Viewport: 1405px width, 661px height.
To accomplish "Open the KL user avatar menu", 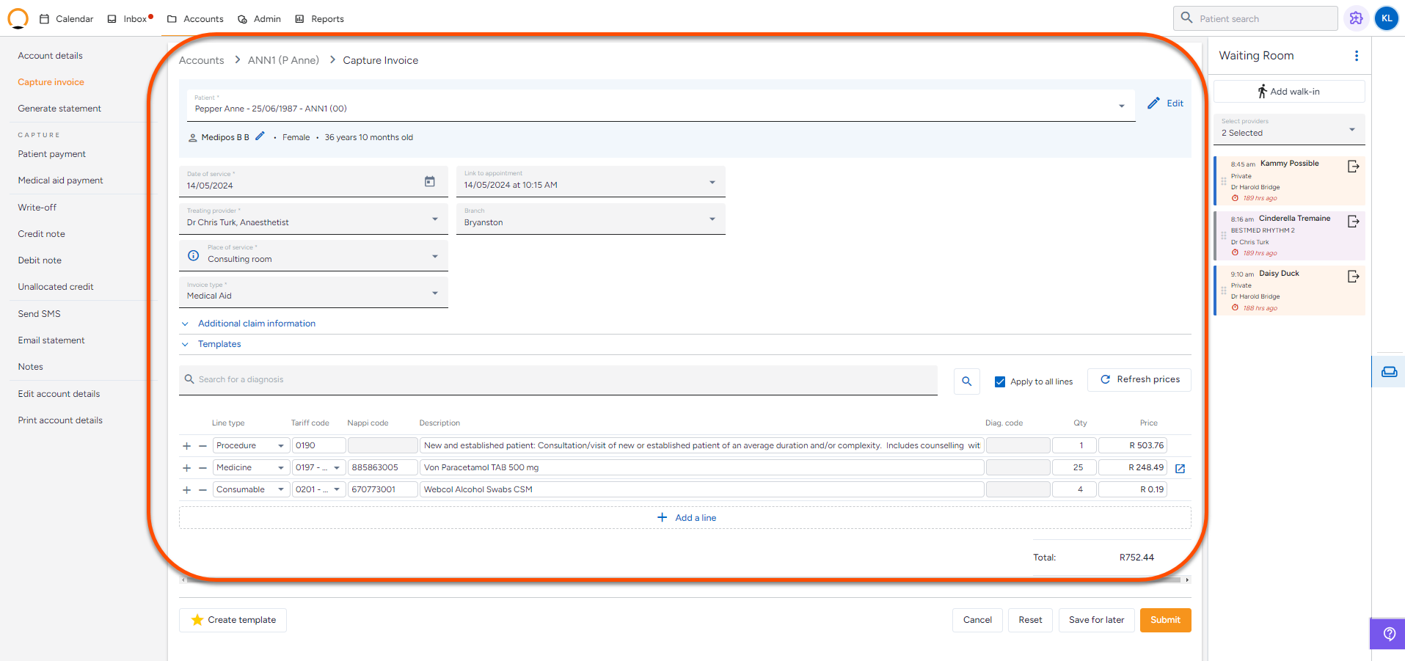I will pos(1386,18).
